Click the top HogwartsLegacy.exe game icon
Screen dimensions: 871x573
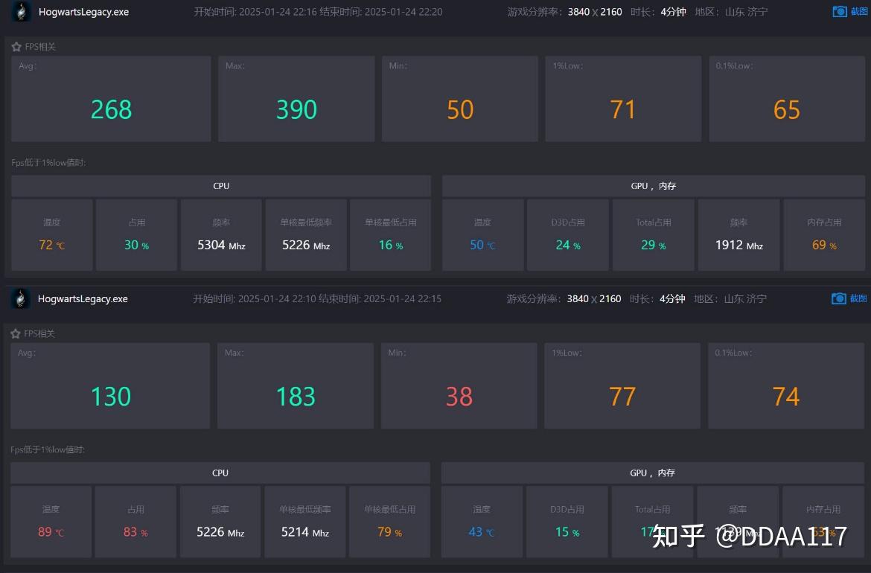pyautogui.click(x=21, y=12)
